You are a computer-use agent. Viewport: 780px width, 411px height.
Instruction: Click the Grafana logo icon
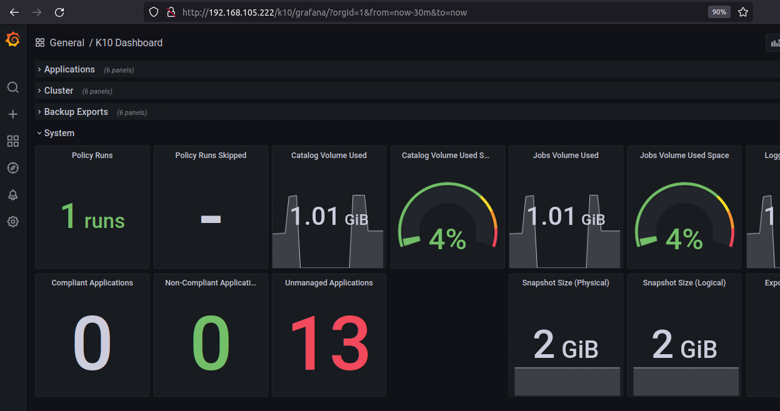click(12, 40)
